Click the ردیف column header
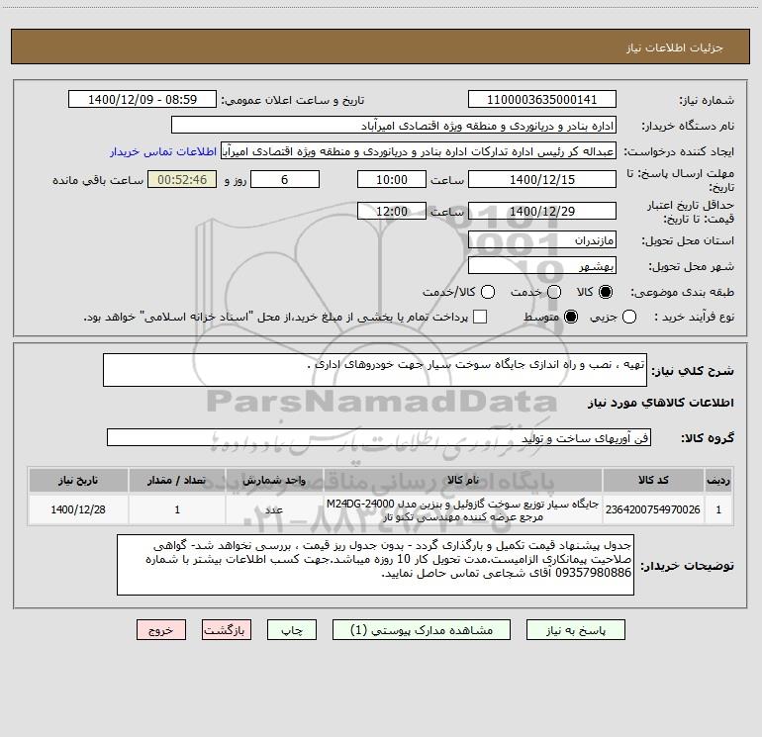 tap(718, 480)
